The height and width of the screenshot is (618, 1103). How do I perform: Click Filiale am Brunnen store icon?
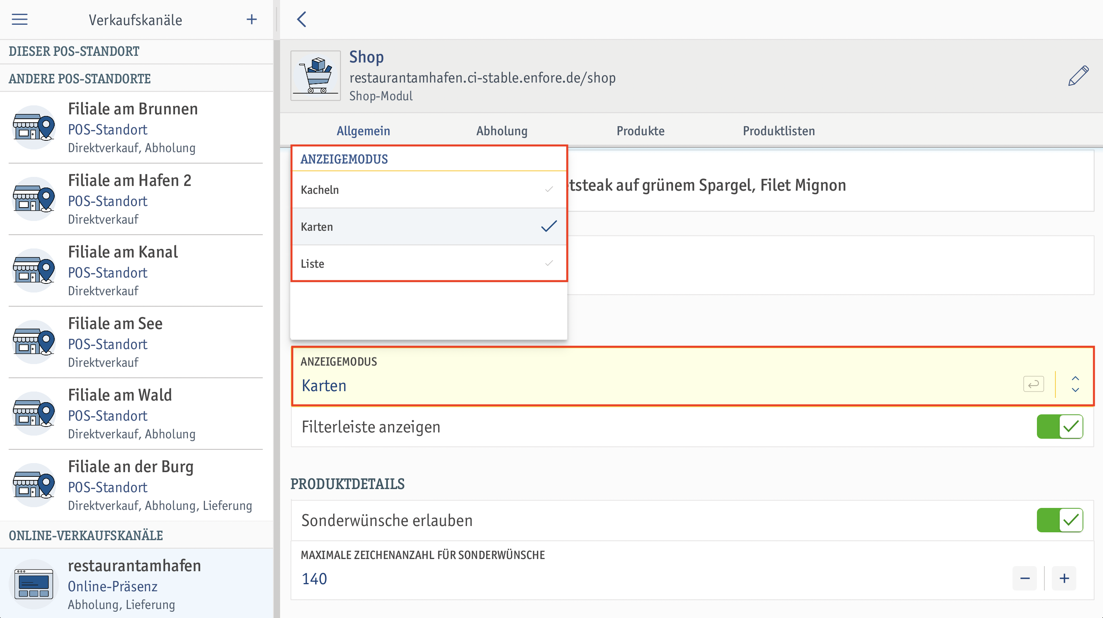coord(34,127)
